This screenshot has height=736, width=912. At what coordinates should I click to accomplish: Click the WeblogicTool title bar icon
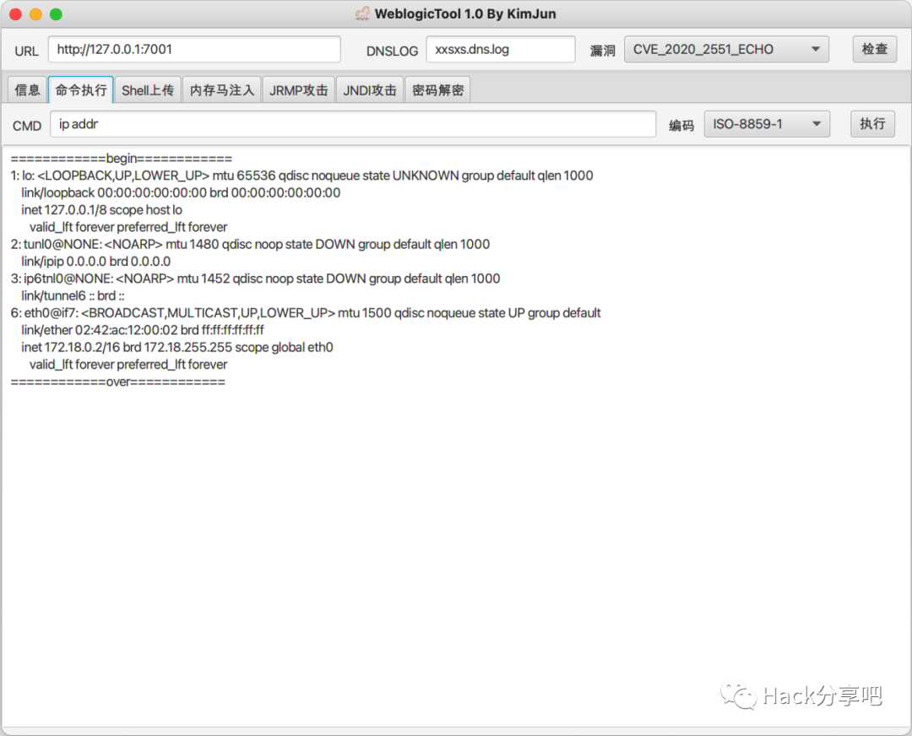(x=363, y=14)
